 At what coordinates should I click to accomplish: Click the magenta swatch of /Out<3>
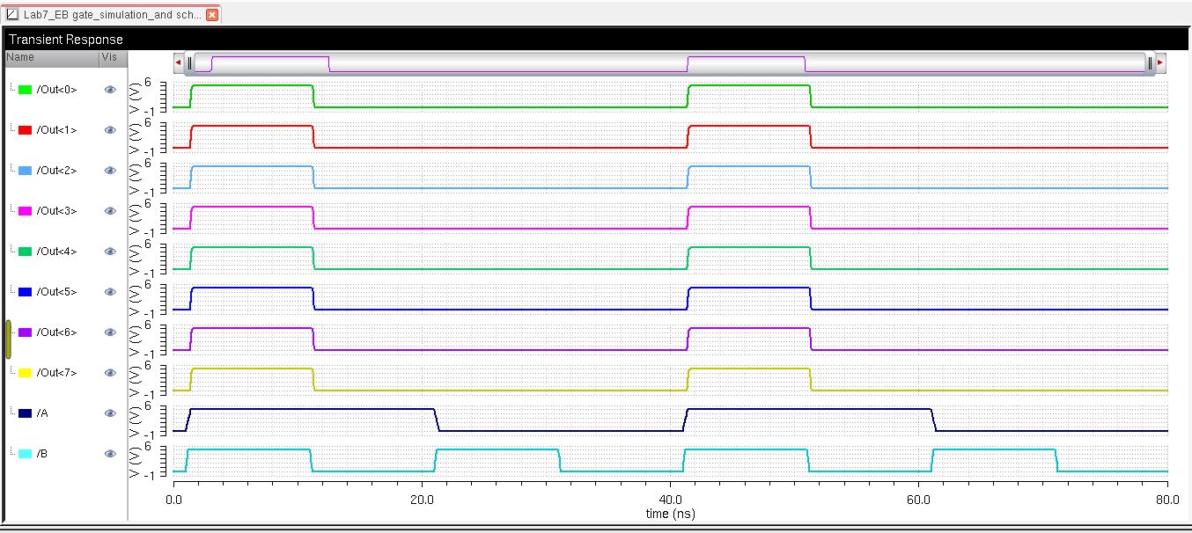[x=26, y=211]
